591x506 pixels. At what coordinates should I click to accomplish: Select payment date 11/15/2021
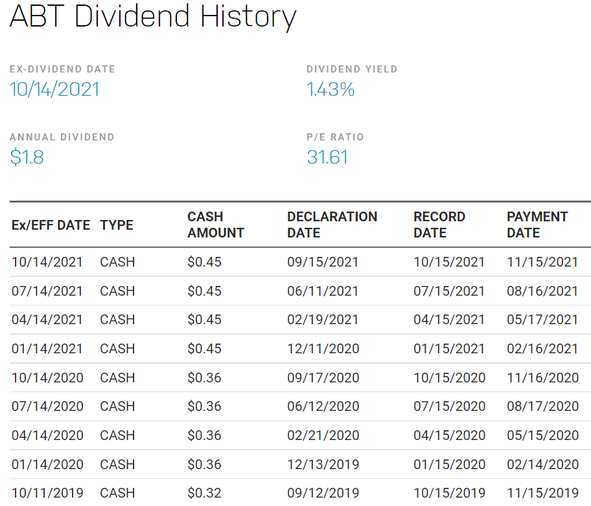(542, 262)
